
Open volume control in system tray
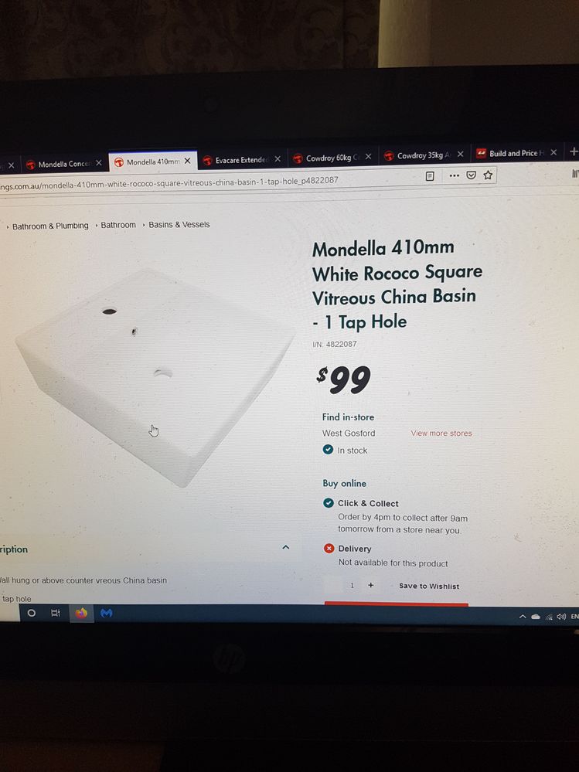click(x=560, y=617)
